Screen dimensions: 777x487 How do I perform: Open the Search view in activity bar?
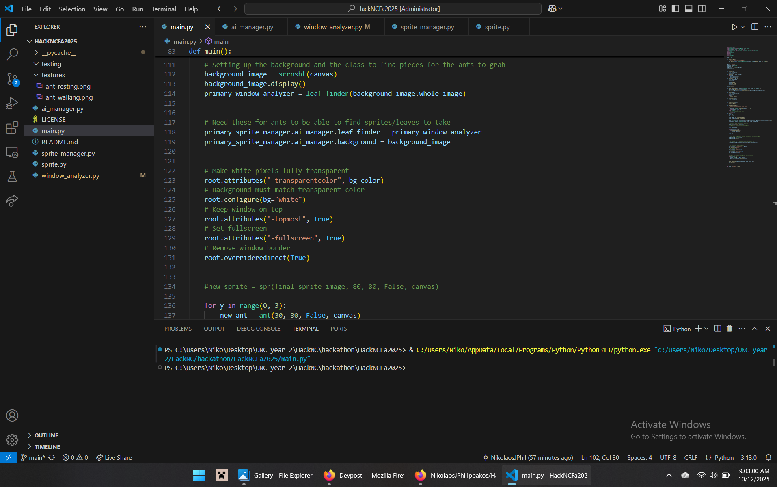12,54
